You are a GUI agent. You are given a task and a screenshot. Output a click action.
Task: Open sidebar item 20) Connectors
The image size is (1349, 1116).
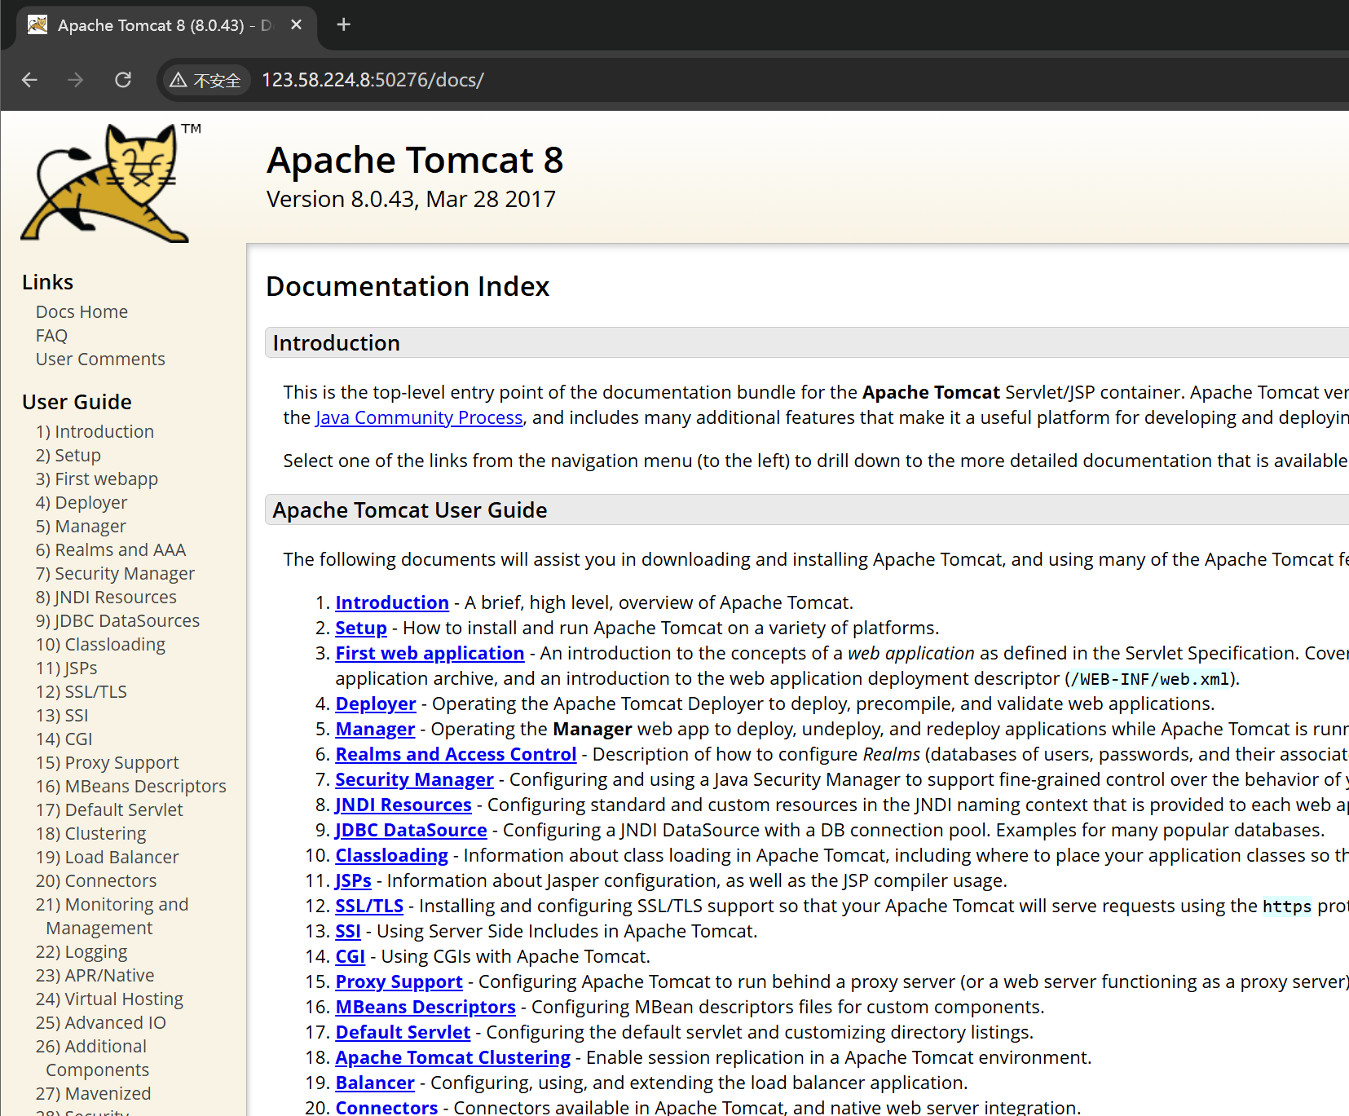(x=96, y=880)
